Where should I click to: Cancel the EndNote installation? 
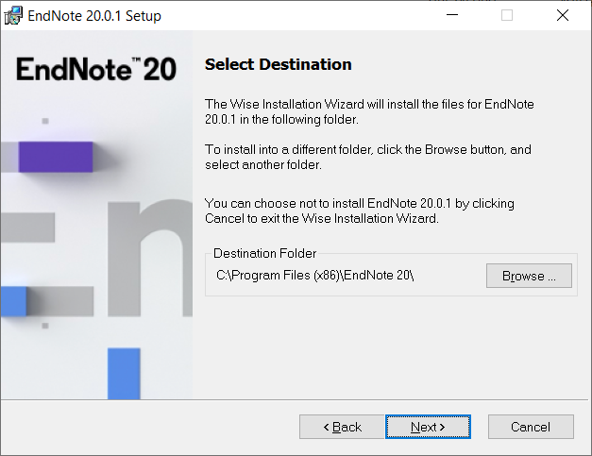tap(531, 427)
